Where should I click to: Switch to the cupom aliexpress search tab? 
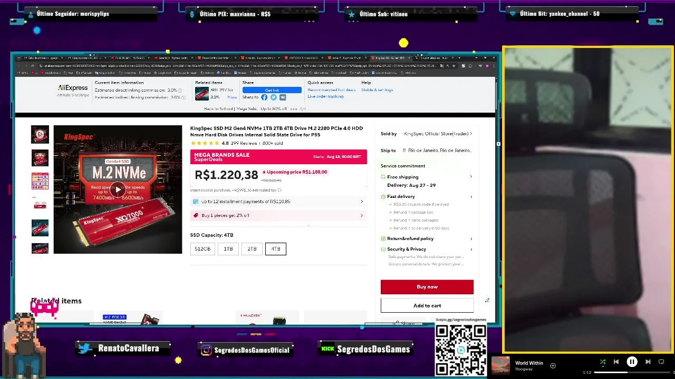(433, 57)
